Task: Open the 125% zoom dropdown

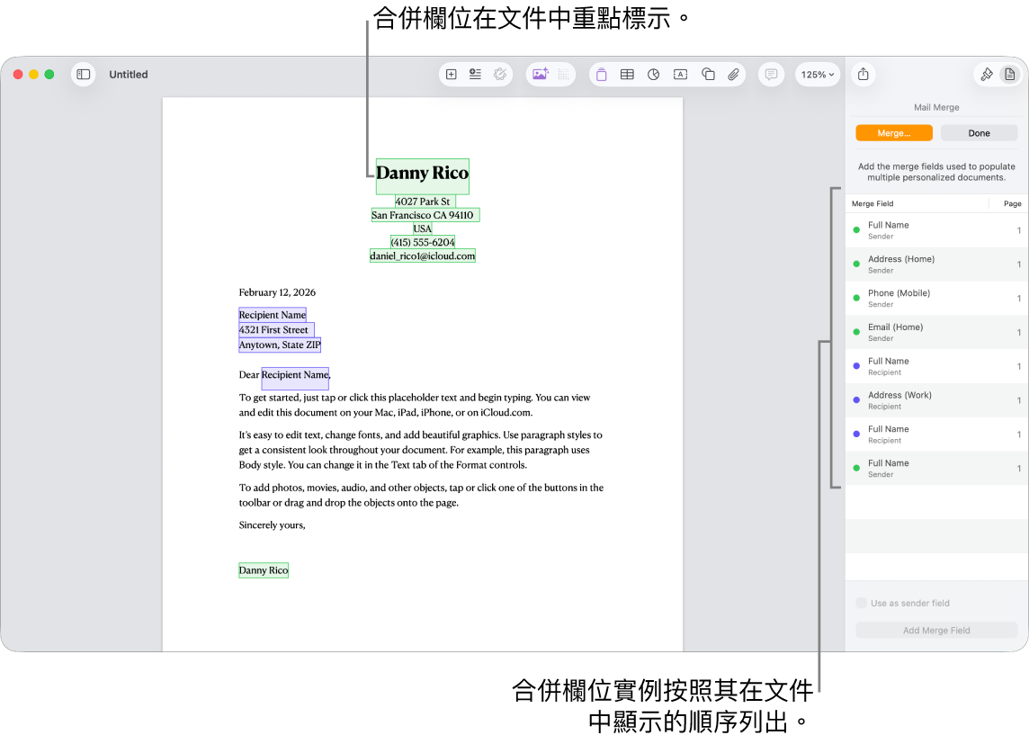Action: pyautogui.click(x=817, y=74)
